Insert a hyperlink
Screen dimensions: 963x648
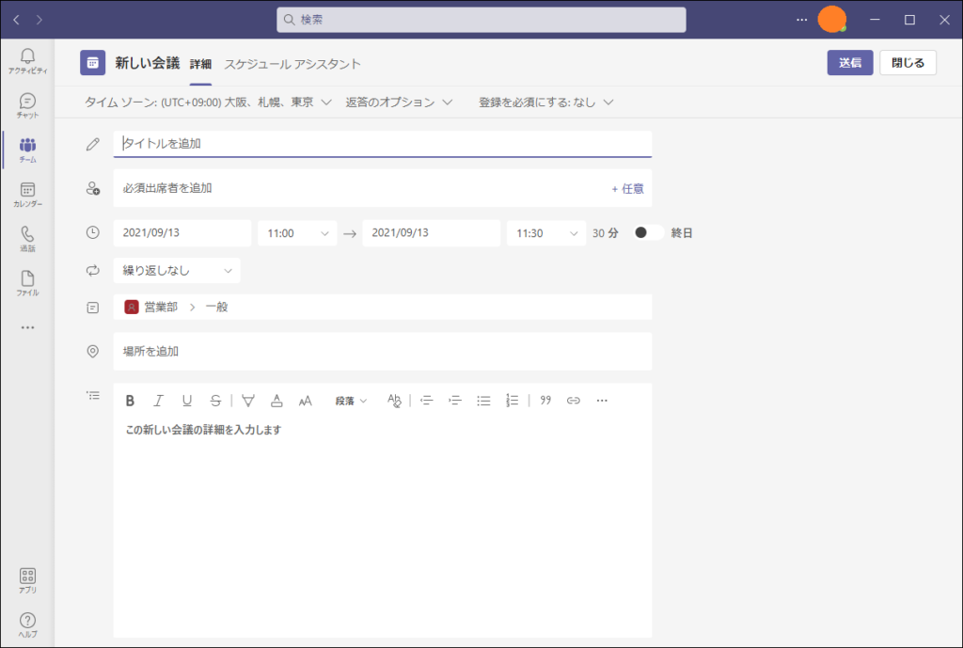[x=574, y=401]
